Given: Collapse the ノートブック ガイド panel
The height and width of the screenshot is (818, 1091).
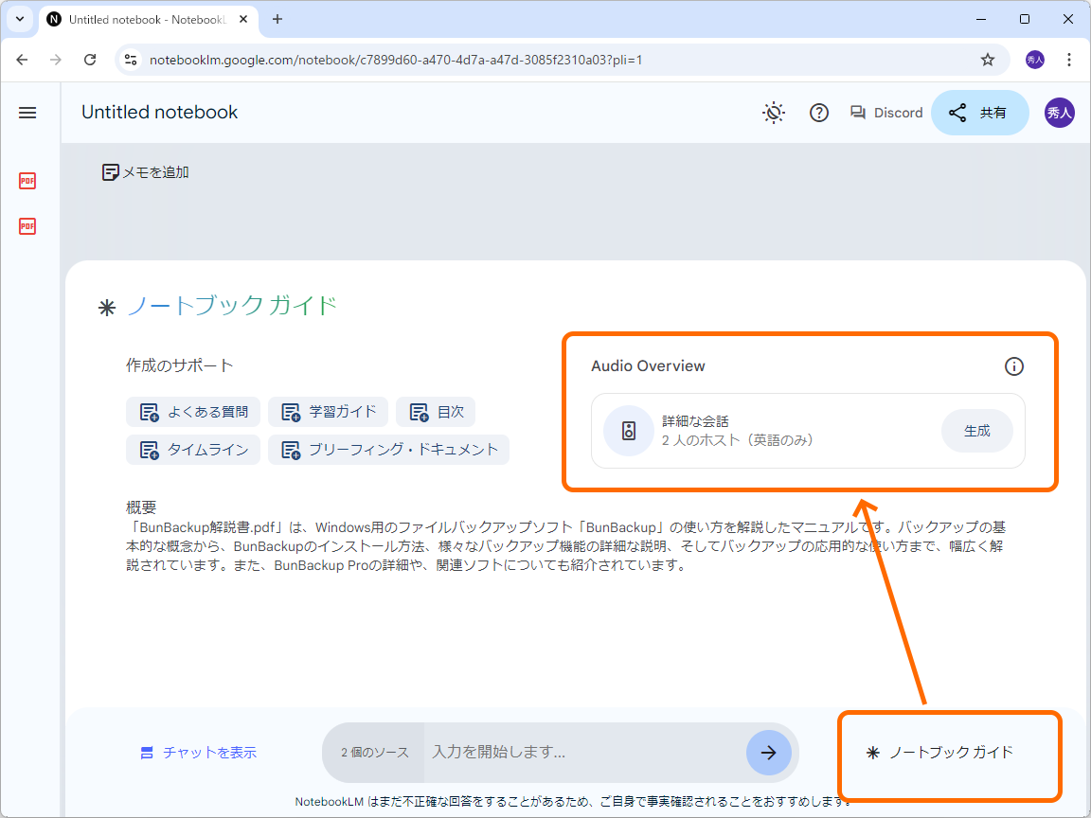Looking at the screenshot, I should (949, 751).
